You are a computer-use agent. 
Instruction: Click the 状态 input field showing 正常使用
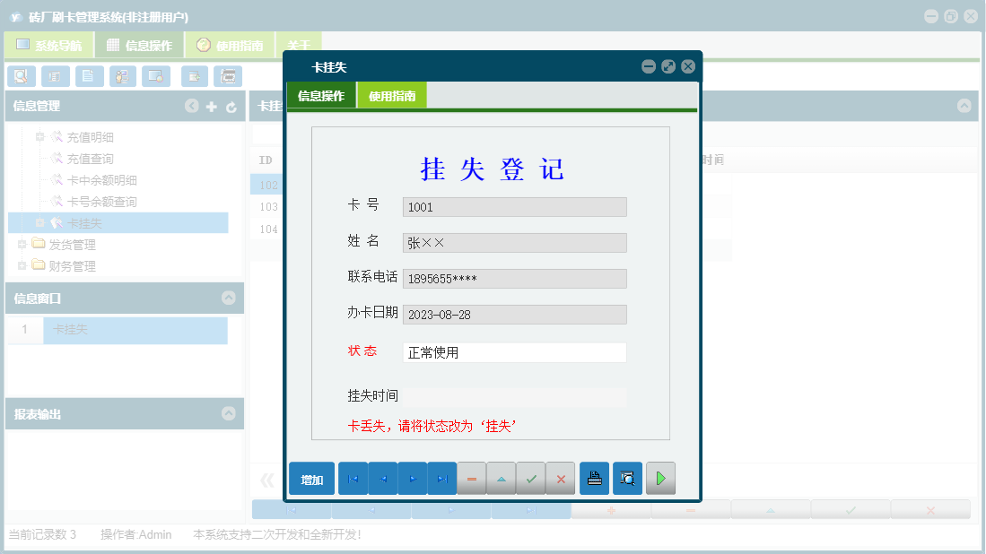[x=514, y=352]
